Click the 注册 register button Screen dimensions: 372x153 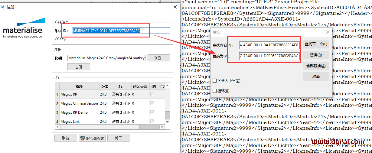tap(79, 67)
